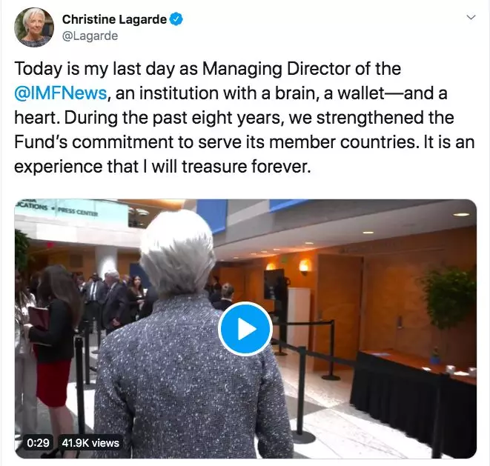This screenshot has width=490, height=466.
Task: Click the phrase 'treasure forever'
Action: 246,166
